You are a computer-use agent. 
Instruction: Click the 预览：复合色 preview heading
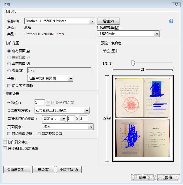pyautogui.click(x=111, y=43)
